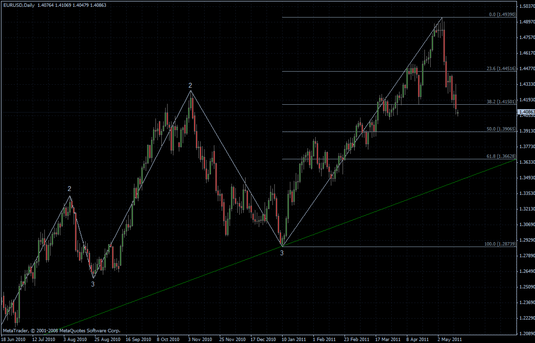The image size is (535, 343).
Task: Click wave label 3 below the August 2010 low
Action: (93, 284)
